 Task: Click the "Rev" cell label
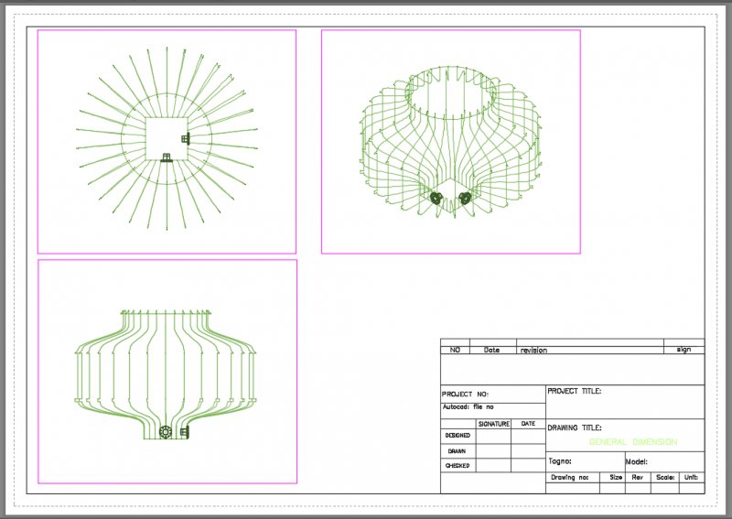(637, 477)
